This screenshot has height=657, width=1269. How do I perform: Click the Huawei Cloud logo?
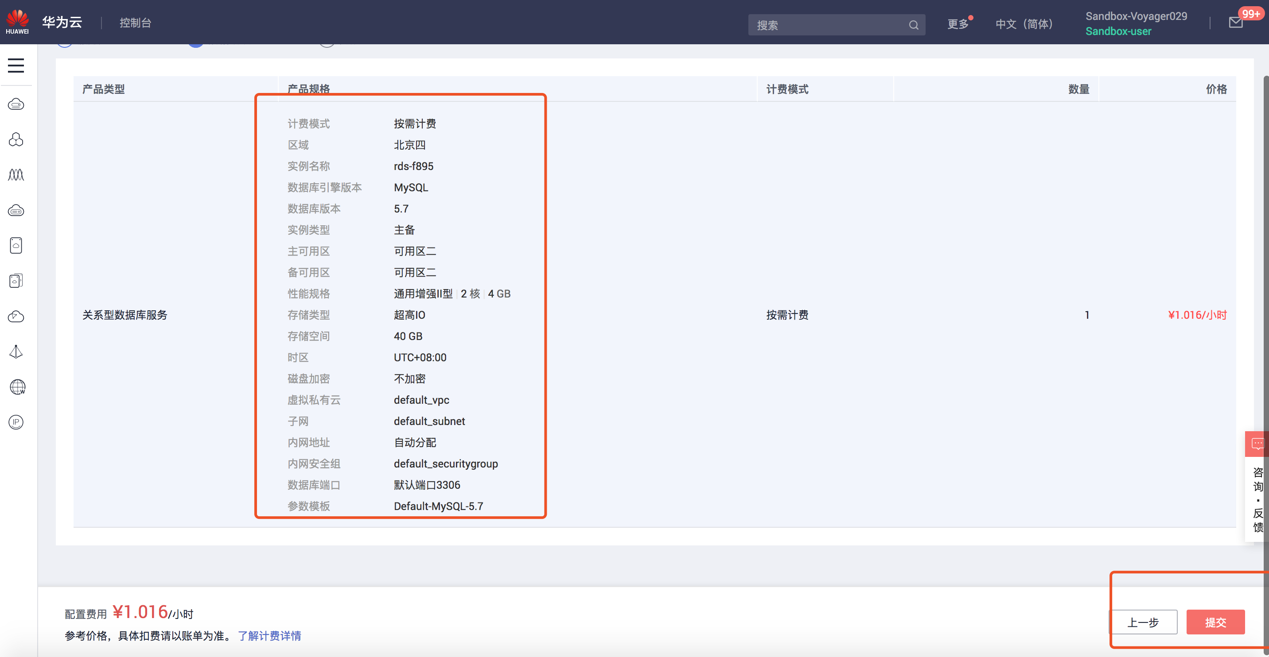tap(18, 22)
